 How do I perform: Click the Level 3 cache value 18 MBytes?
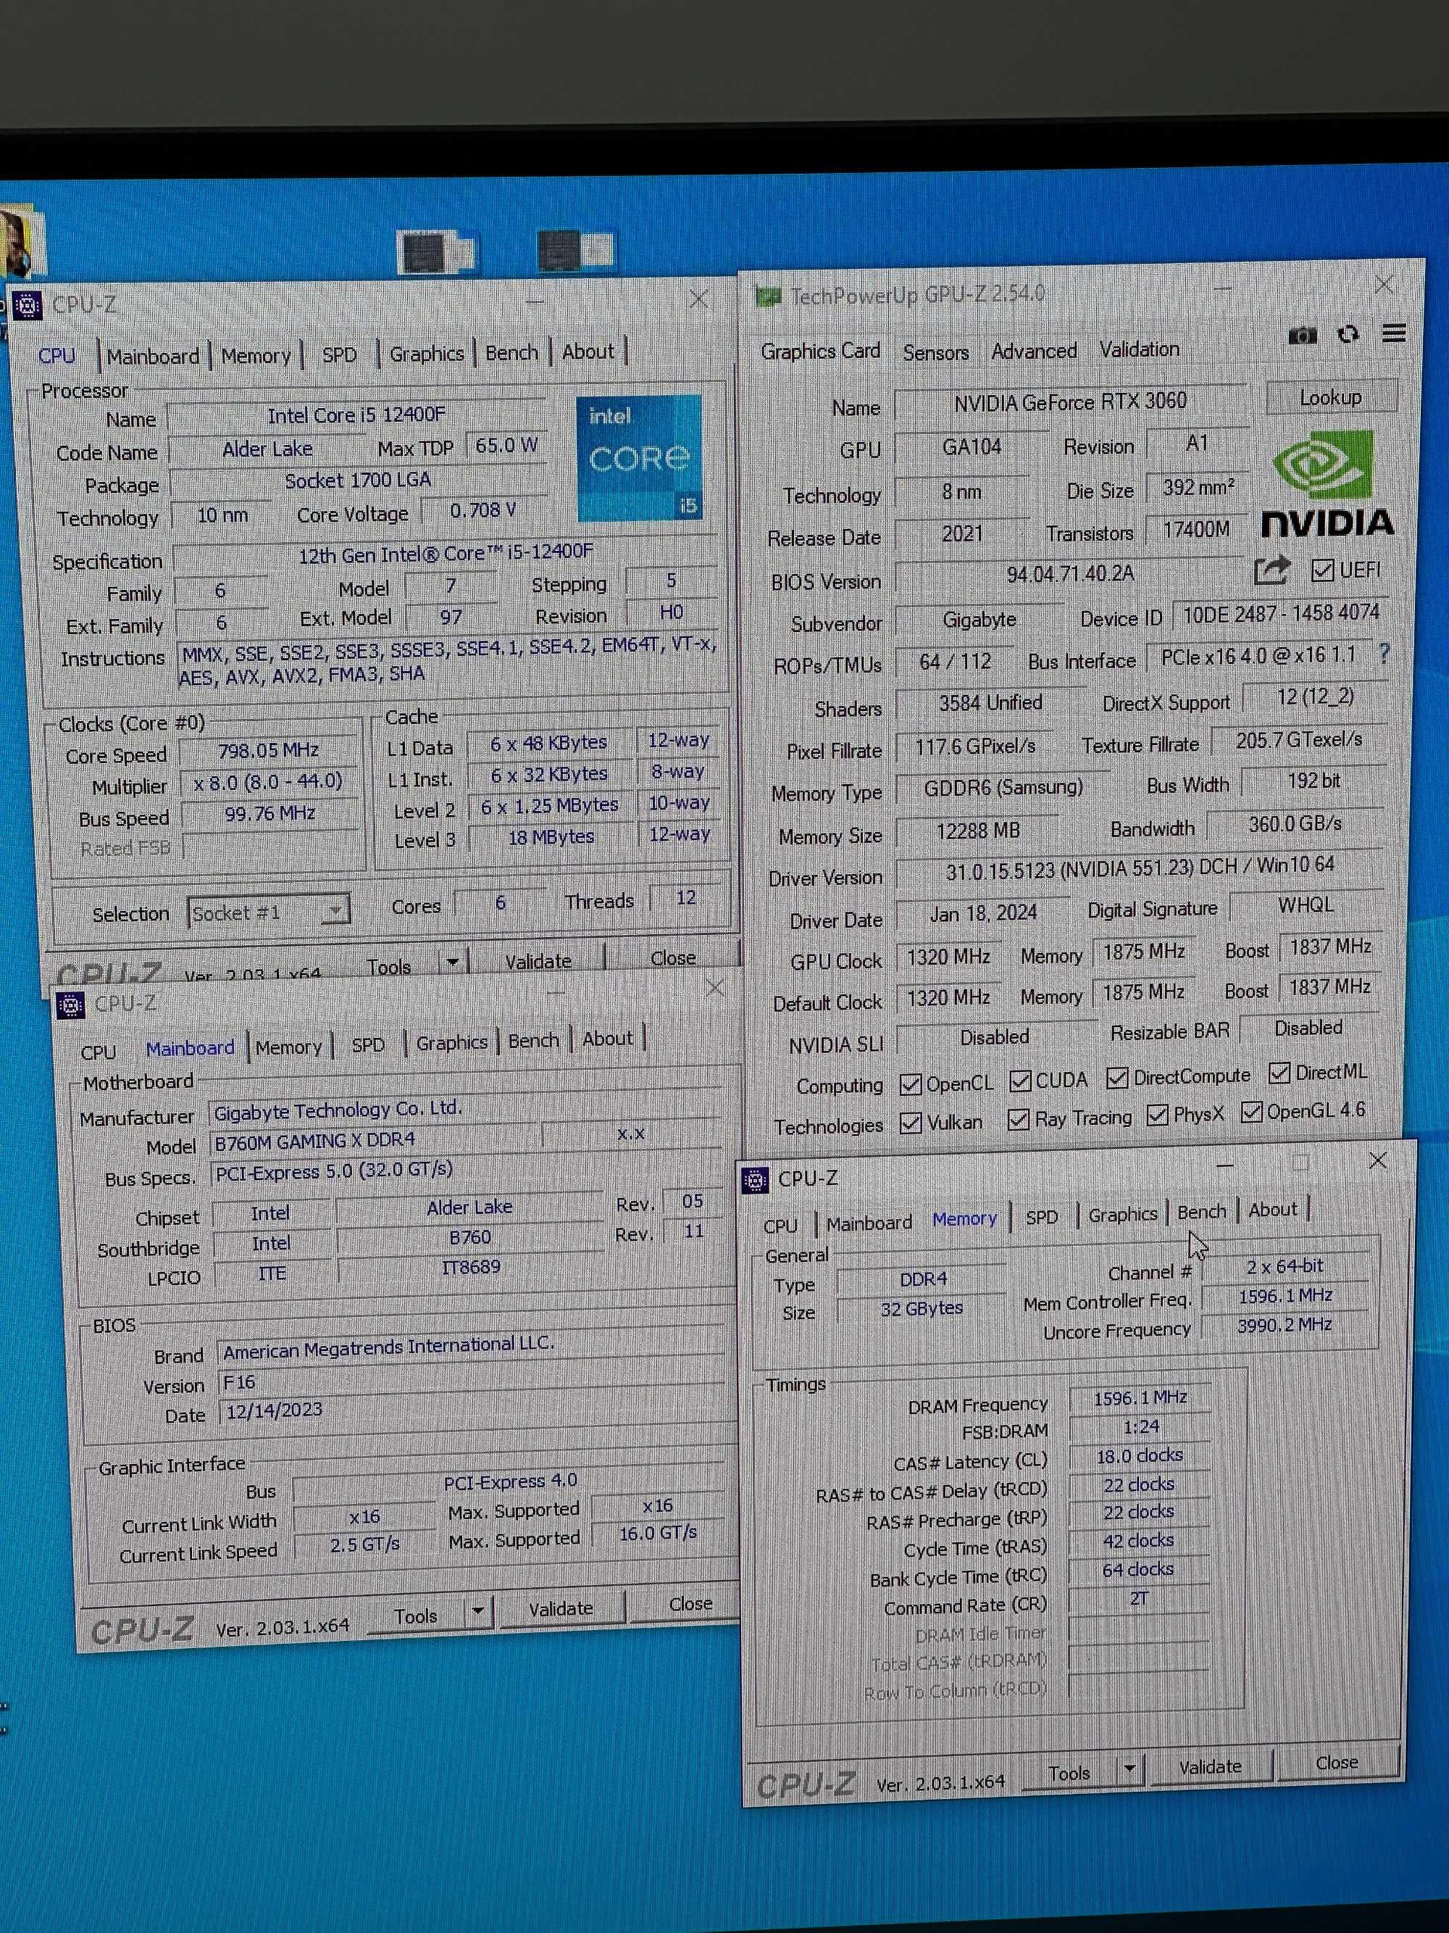click(551, 837)
